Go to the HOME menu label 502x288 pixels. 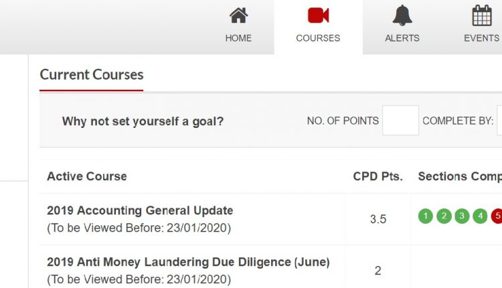(x=238, y=38)
